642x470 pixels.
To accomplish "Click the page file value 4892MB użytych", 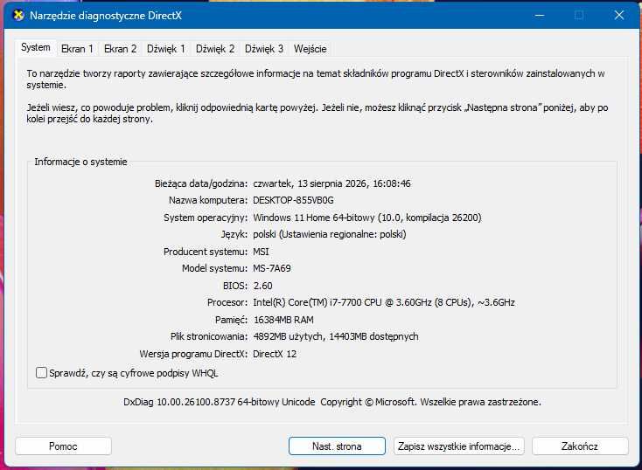I will tap(288, 336).
